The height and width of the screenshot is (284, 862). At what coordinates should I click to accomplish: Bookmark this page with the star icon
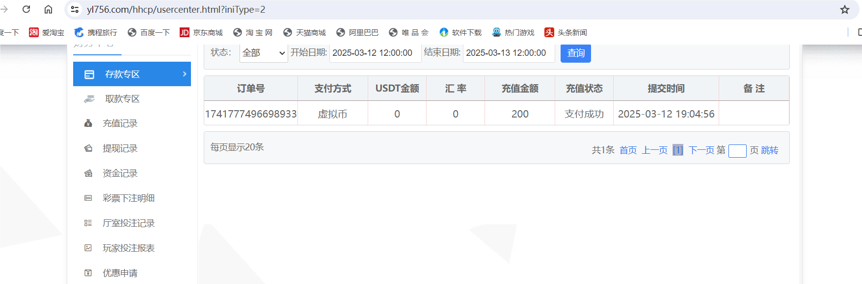tap(845, 9)
